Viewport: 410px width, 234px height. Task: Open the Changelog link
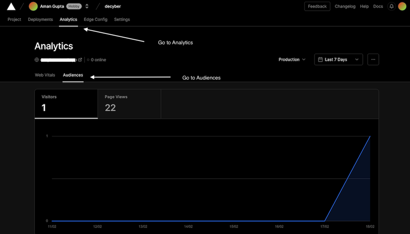(345, 7)
